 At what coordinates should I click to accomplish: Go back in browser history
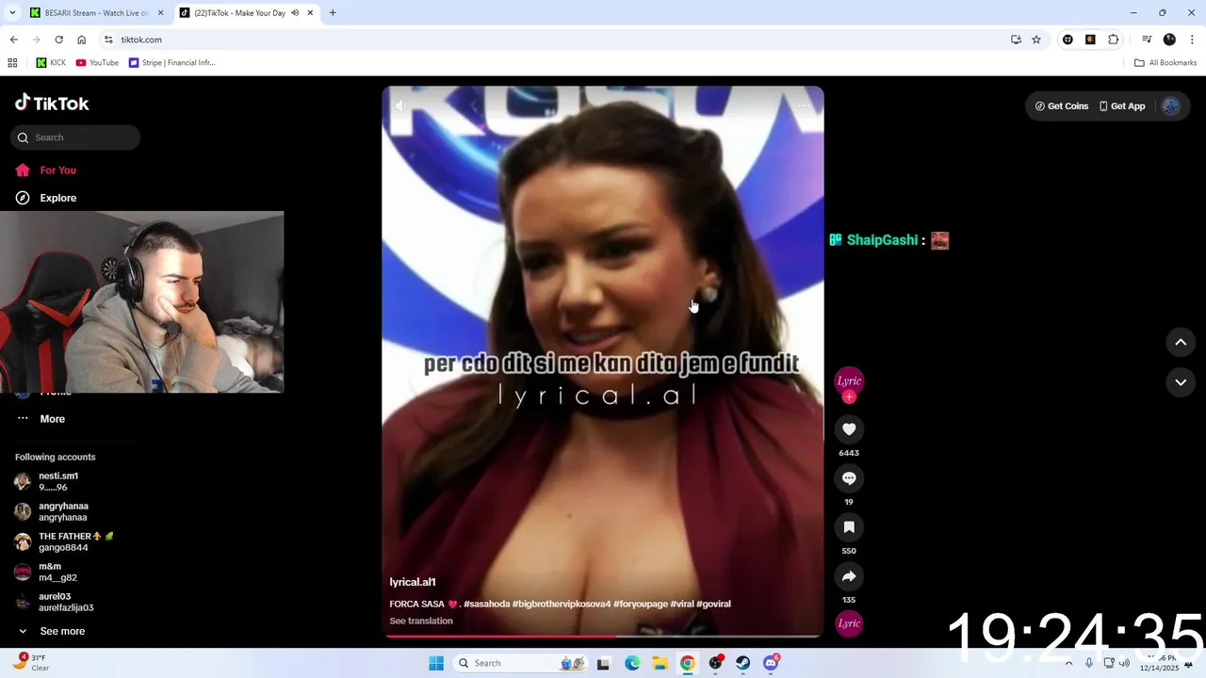coord(13,40)
